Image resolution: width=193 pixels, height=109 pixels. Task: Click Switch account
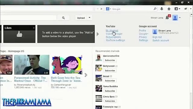tap(161, 40)
